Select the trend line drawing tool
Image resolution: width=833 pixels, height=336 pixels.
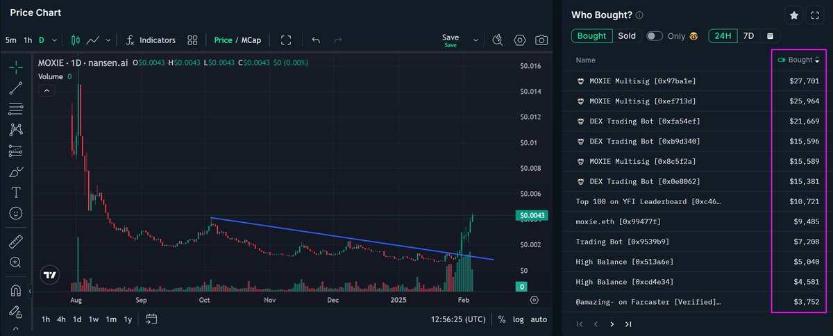[x=15, y=88]
